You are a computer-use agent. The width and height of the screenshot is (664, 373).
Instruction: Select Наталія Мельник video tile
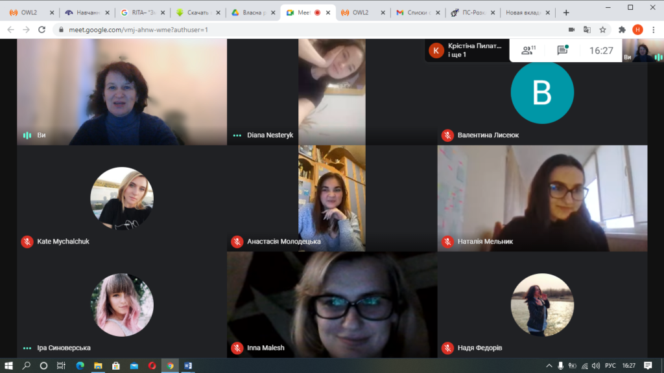(542, 198)
